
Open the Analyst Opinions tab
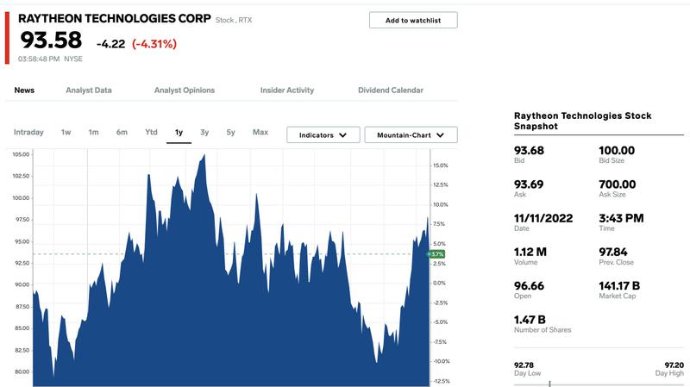point(185,91)
